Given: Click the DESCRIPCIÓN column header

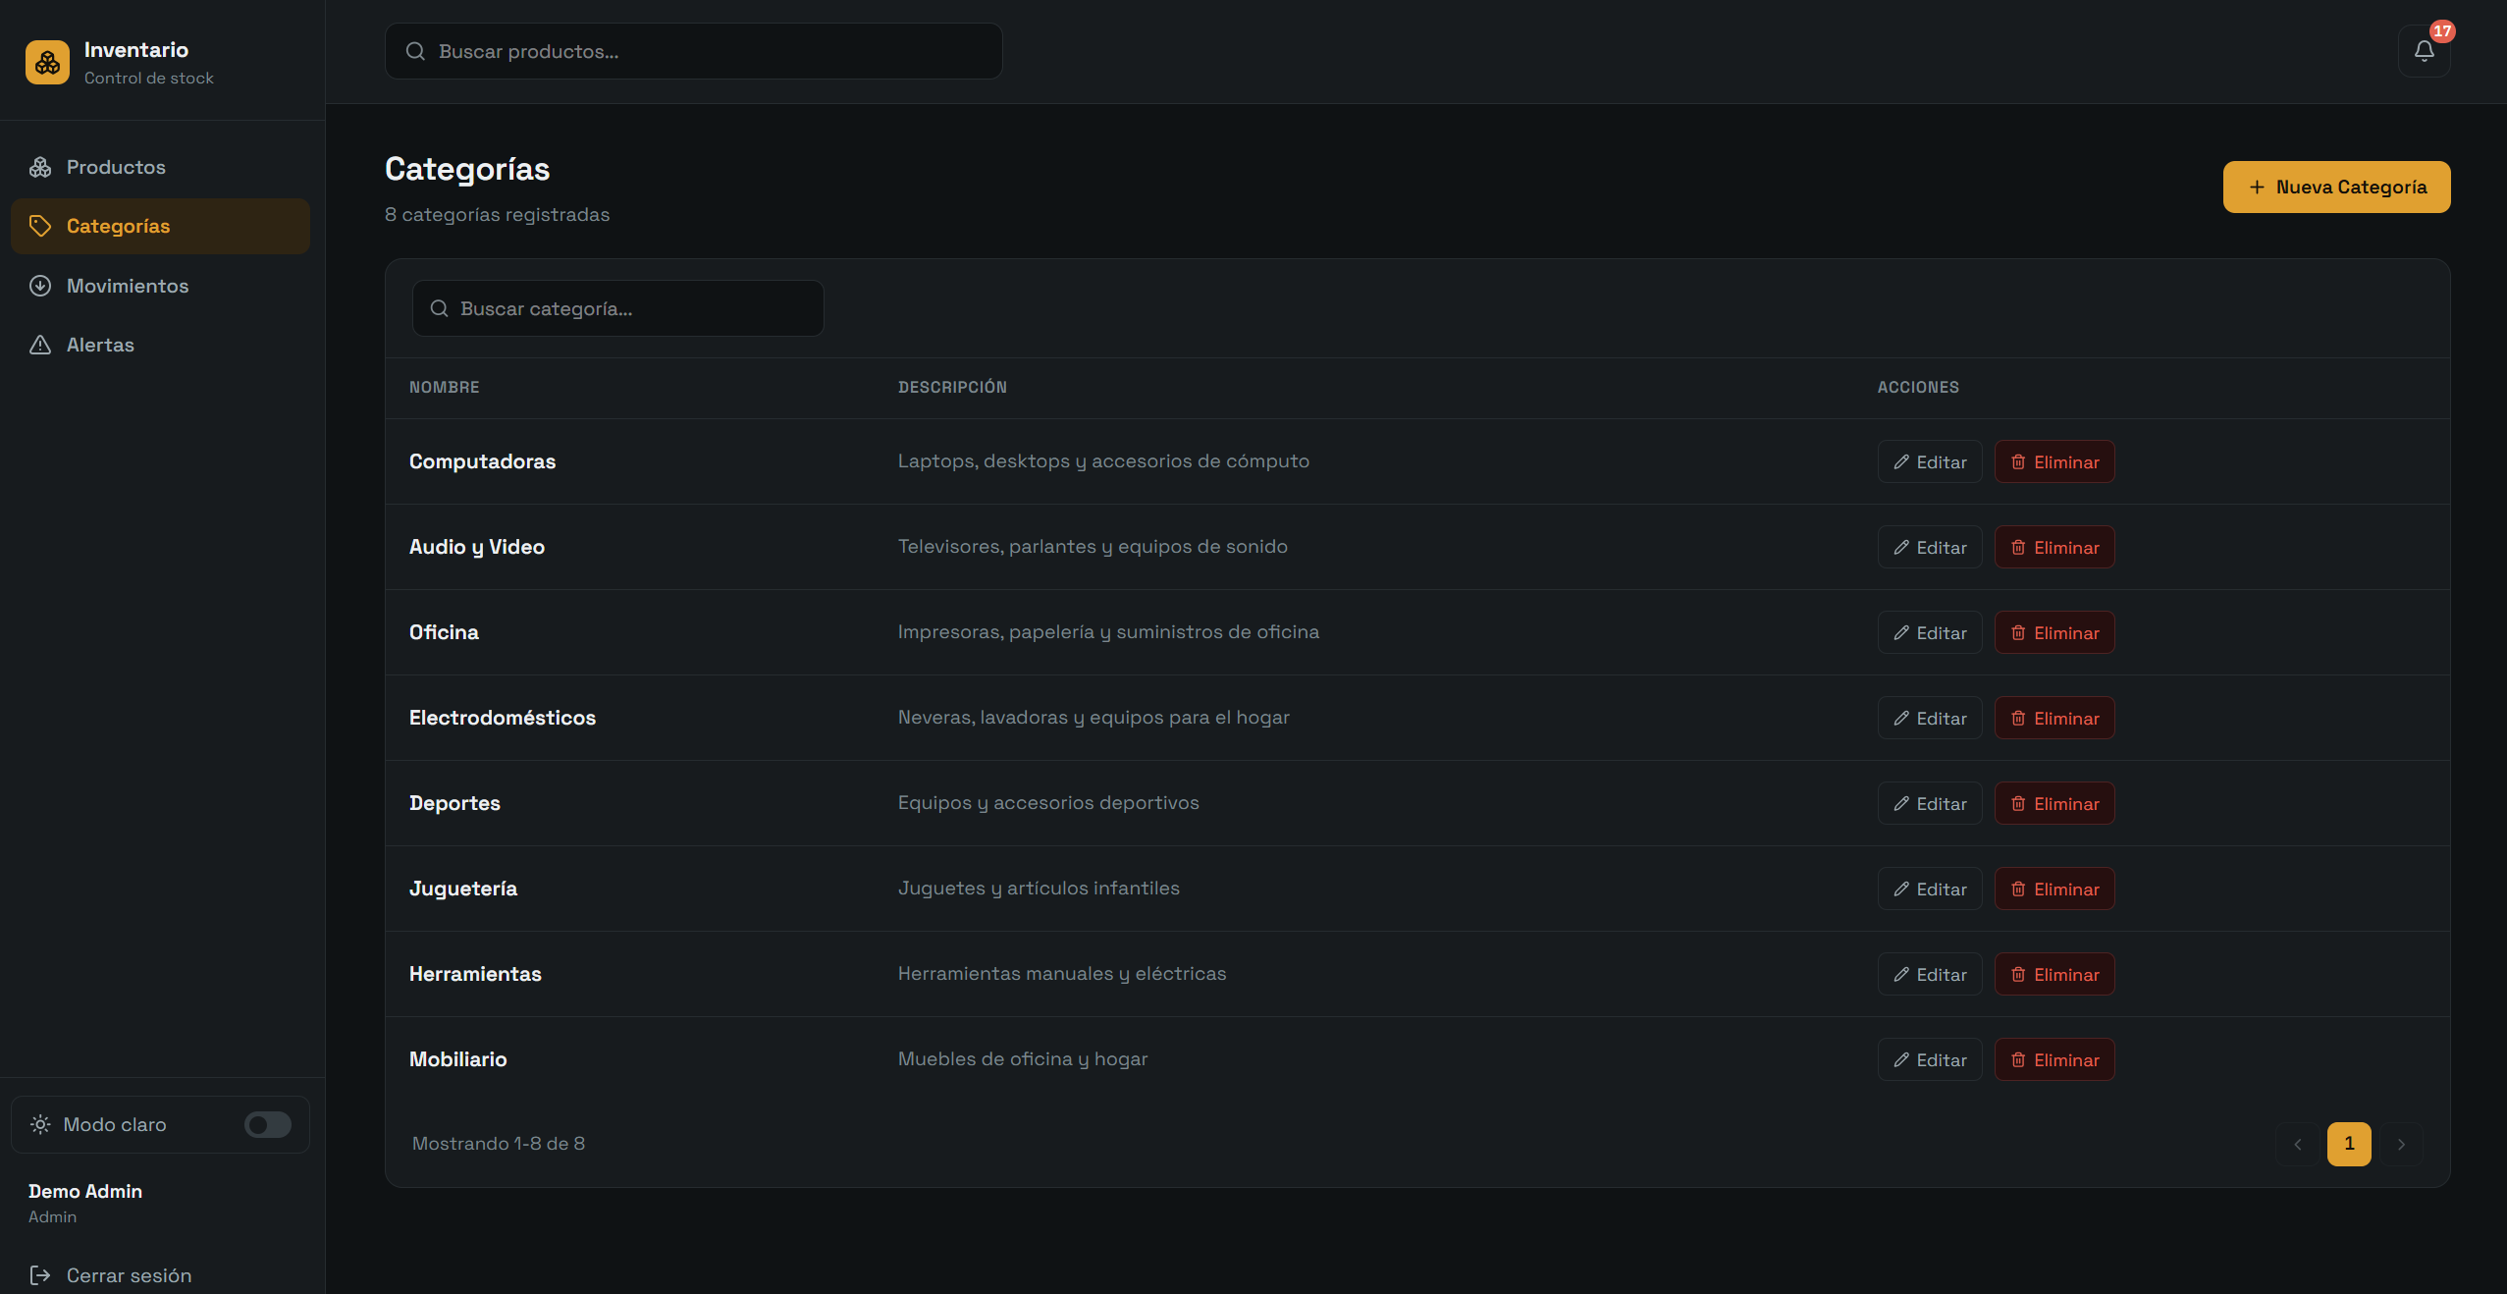Looking at the screenshot, I should [x=952, y=387].
